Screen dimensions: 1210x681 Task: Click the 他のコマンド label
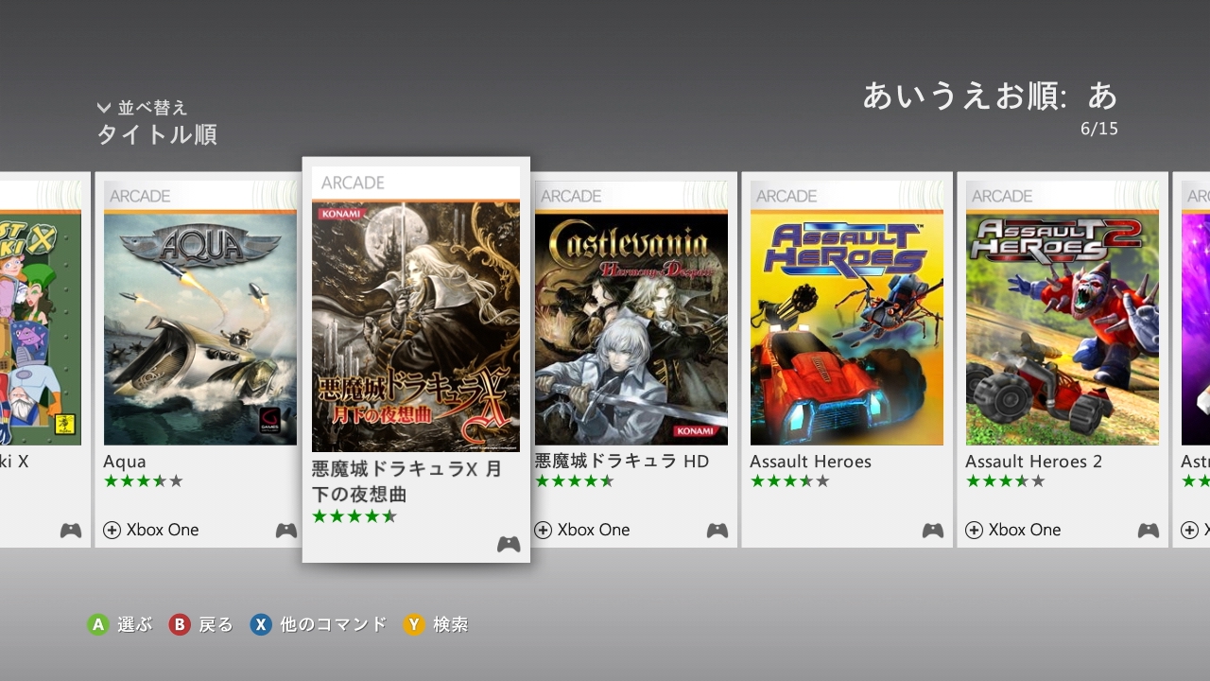(334, 624)
